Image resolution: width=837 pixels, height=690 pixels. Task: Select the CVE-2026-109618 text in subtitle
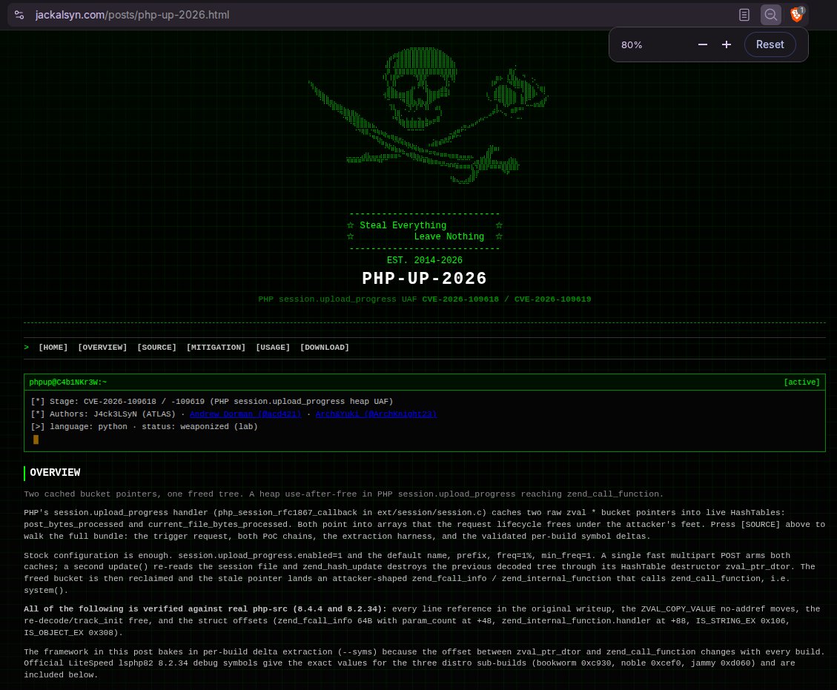tap(460, 299)
